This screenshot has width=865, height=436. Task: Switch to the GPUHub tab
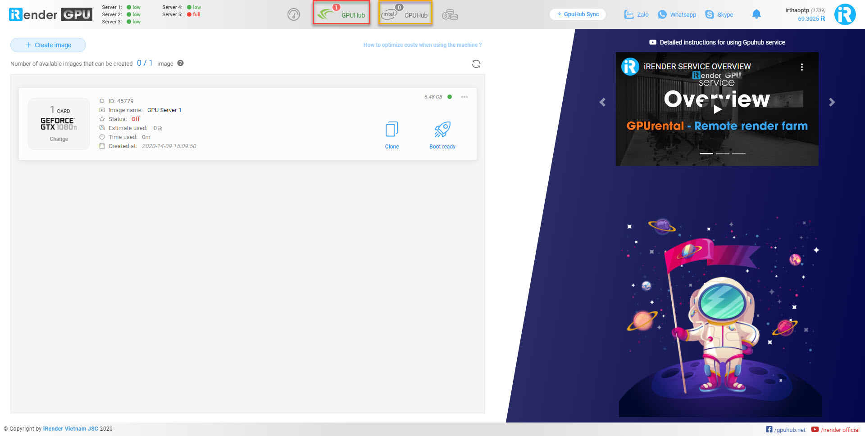click(x=341, y=13)
